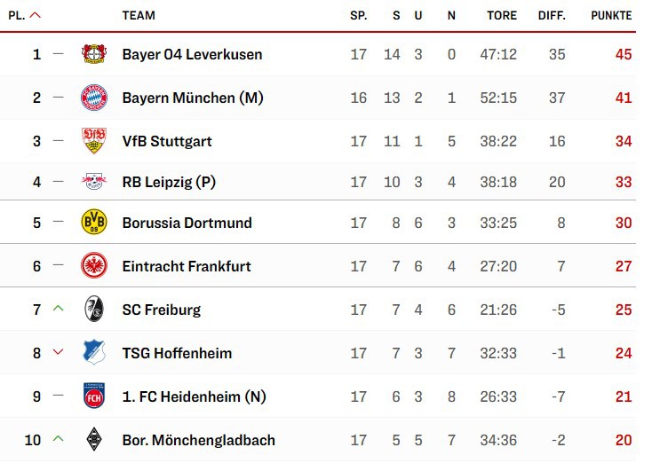Open Bayern München (M) team link
The height and width of the screenshot is (463, 652).
pyautogui.click(x=193, y=98)
